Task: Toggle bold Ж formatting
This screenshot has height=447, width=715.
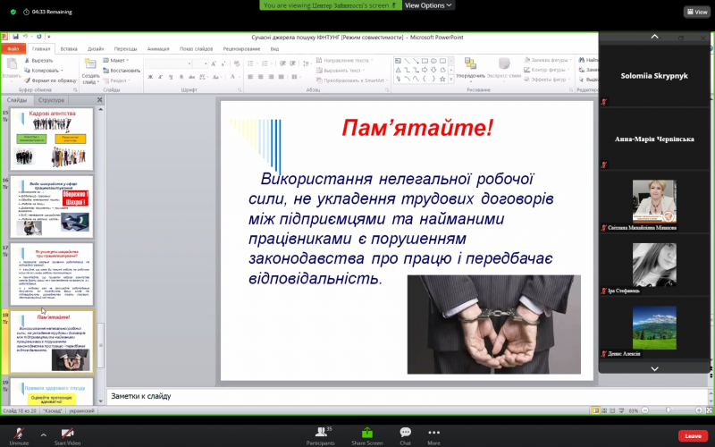Action: pos(150,77)
